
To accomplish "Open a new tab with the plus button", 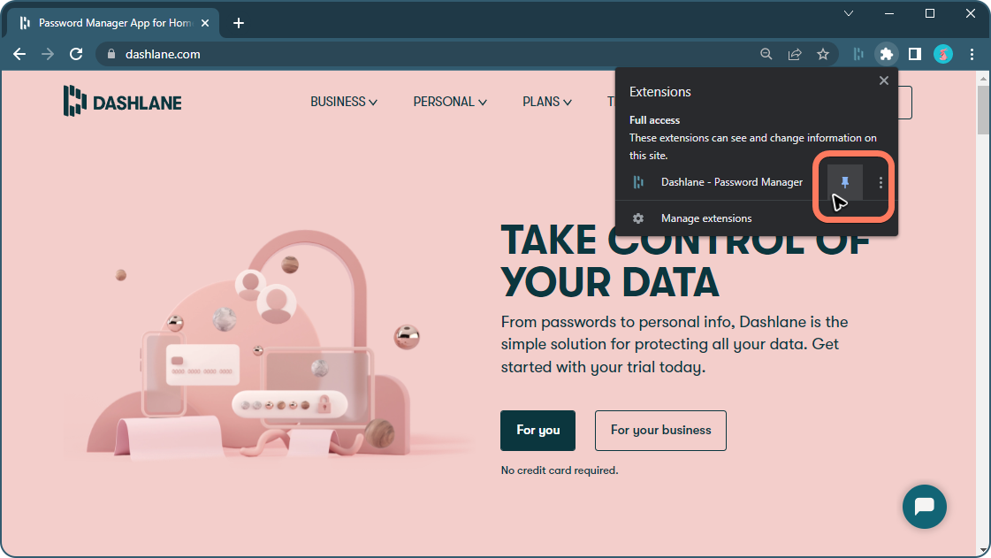I will [x=238, y=23].
